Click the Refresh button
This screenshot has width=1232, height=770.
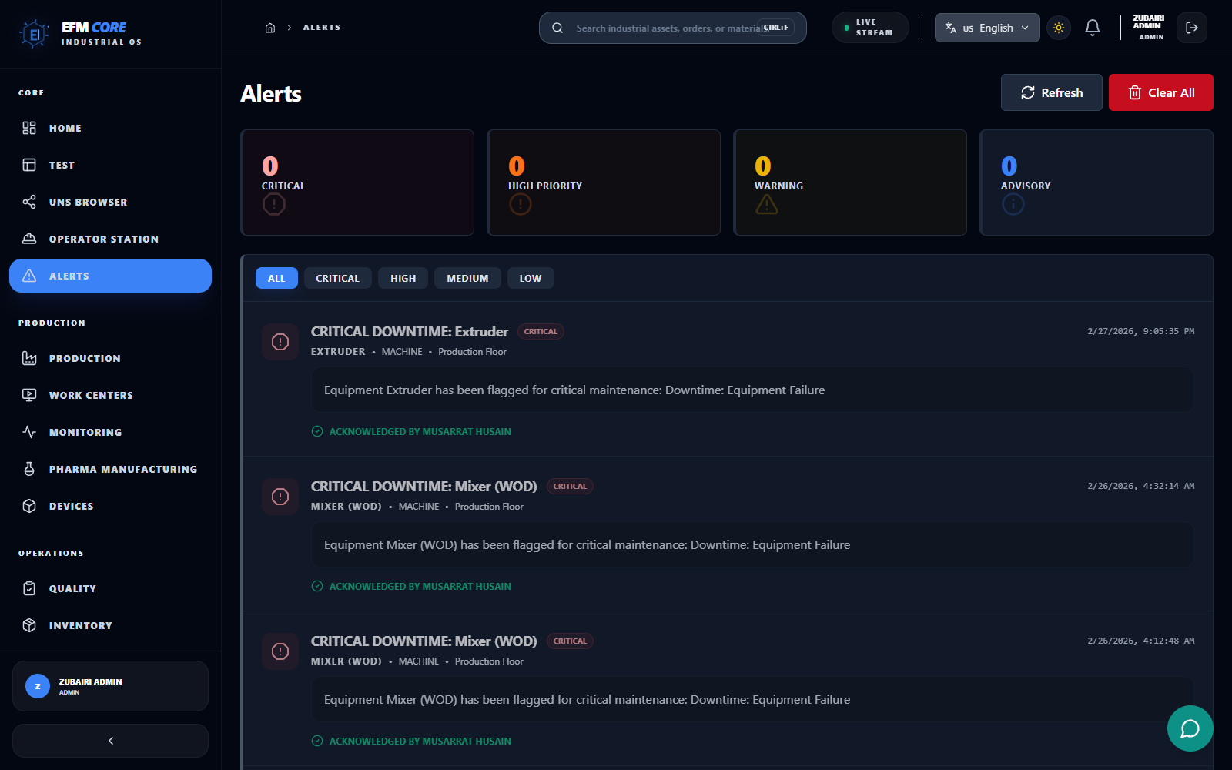tap(1051, 92)
